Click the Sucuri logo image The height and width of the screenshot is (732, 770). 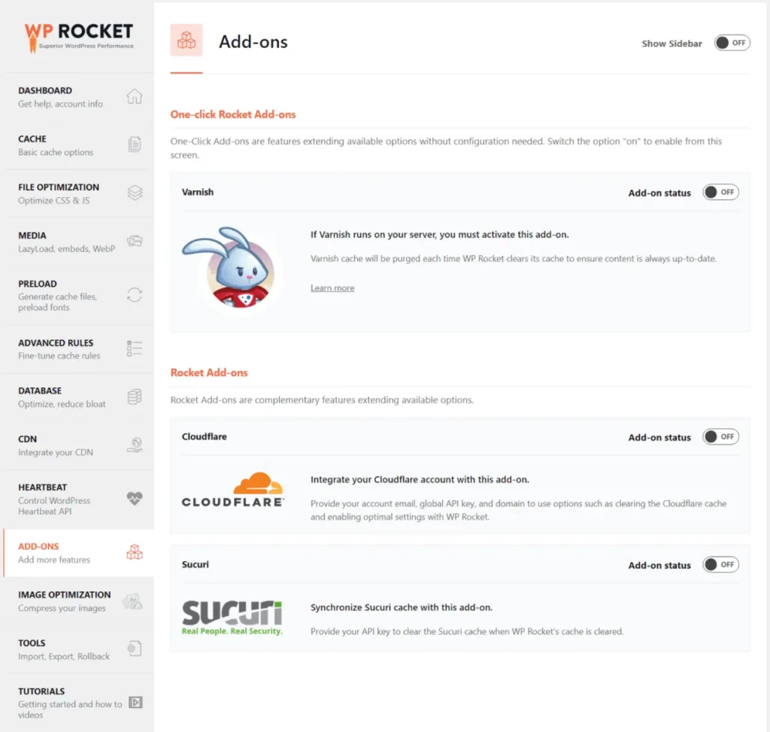pyautogui.click(x=232, y=618)
